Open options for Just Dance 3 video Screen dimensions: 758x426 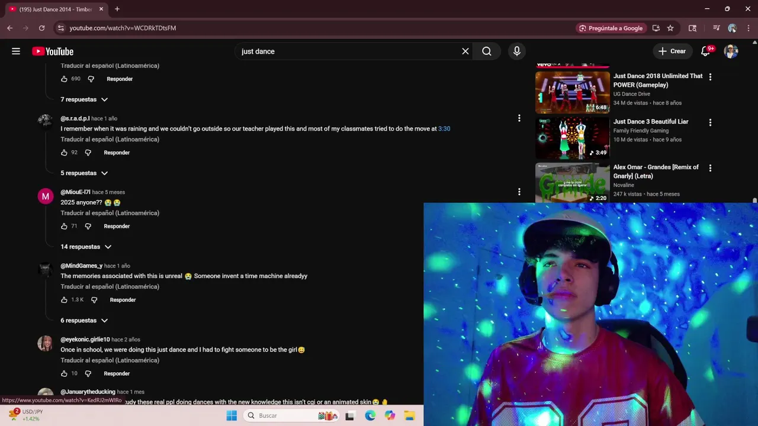(x=710, y=122)
